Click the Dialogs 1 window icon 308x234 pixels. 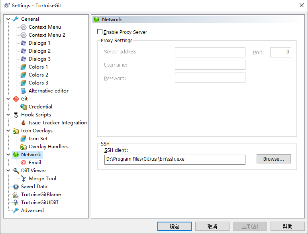click(24, 43)
